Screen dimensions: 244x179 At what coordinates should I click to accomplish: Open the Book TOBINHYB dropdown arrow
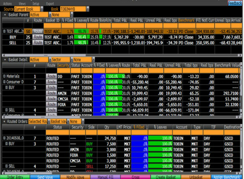coord(88,9)
